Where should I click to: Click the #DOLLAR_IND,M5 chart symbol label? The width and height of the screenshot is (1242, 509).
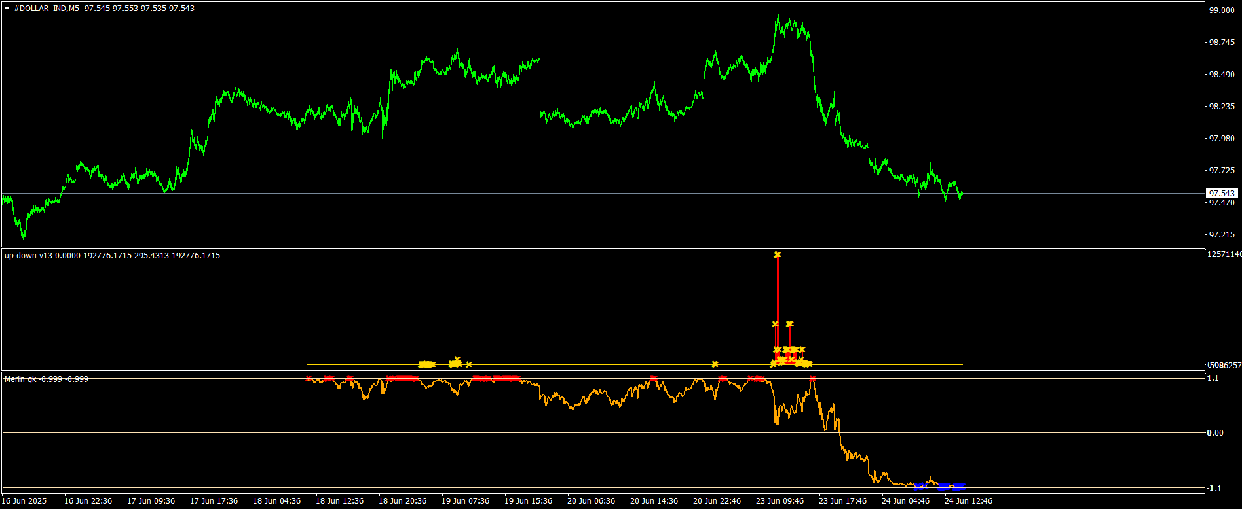coord(46,9)
